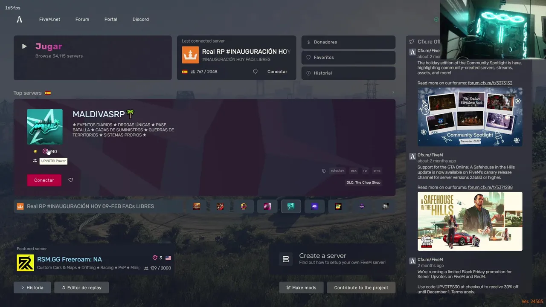Image resolution: width=546 pixels, height=307 pixels.
Task: Select Real RP #INAUGURACIÓN HOY 09-FEB top server
Action: click(99, 206)
